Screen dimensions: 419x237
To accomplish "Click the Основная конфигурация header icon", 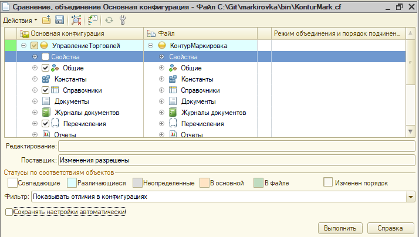I will point(25,33).
